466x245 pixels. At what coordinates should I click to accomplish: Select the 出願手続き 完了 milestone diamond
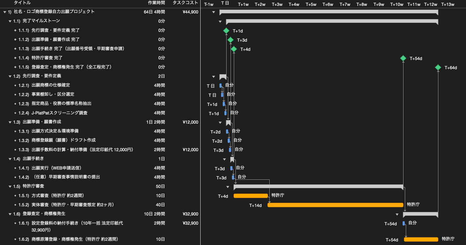tap(234, 49)
